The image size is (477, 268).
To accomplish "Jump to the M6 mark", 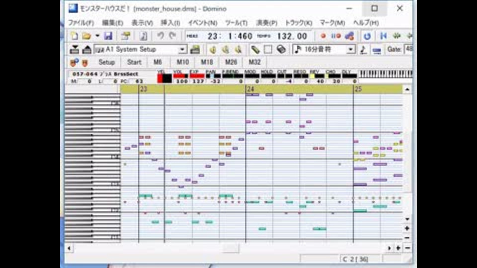I will click(x=158, y=62).
